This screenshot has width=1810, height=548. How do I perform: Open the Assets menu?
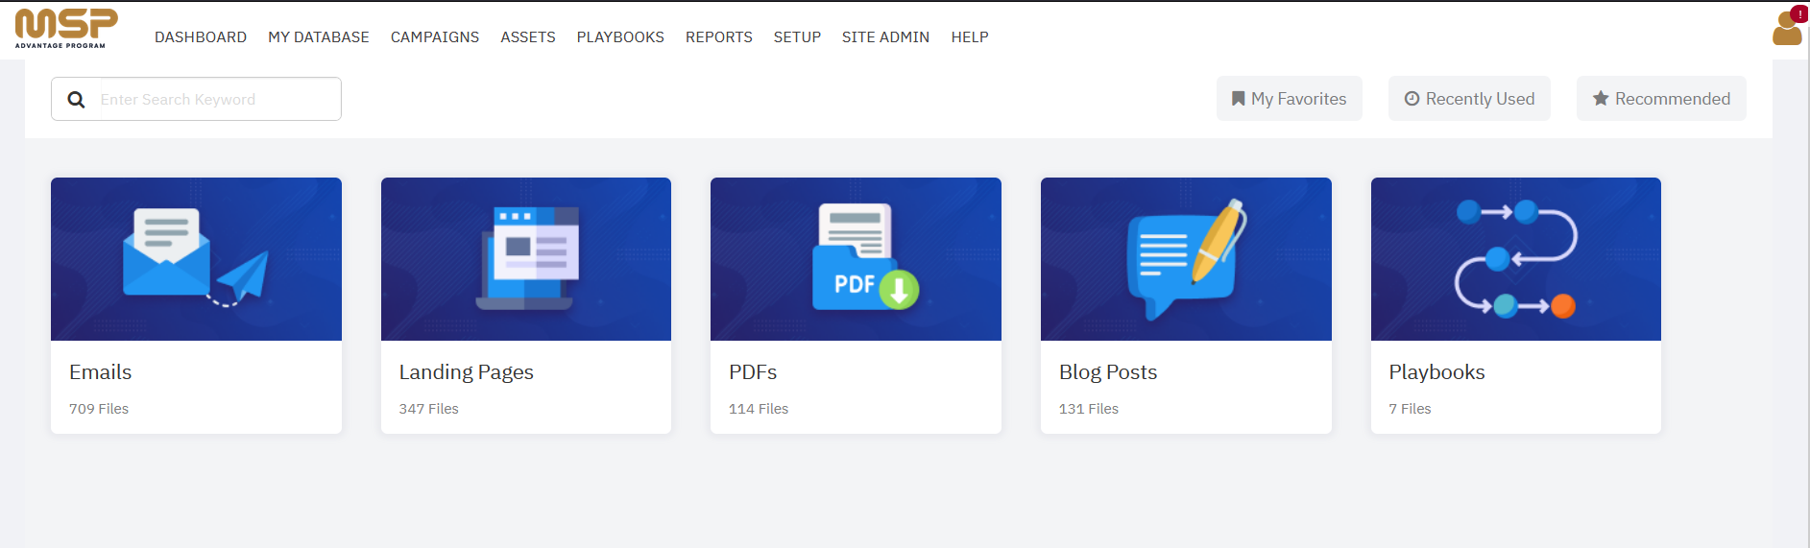pos(528,37)
